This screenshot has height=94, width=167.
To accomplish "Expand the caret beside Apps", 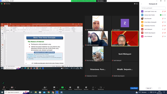I will click(x=96, y=87).
